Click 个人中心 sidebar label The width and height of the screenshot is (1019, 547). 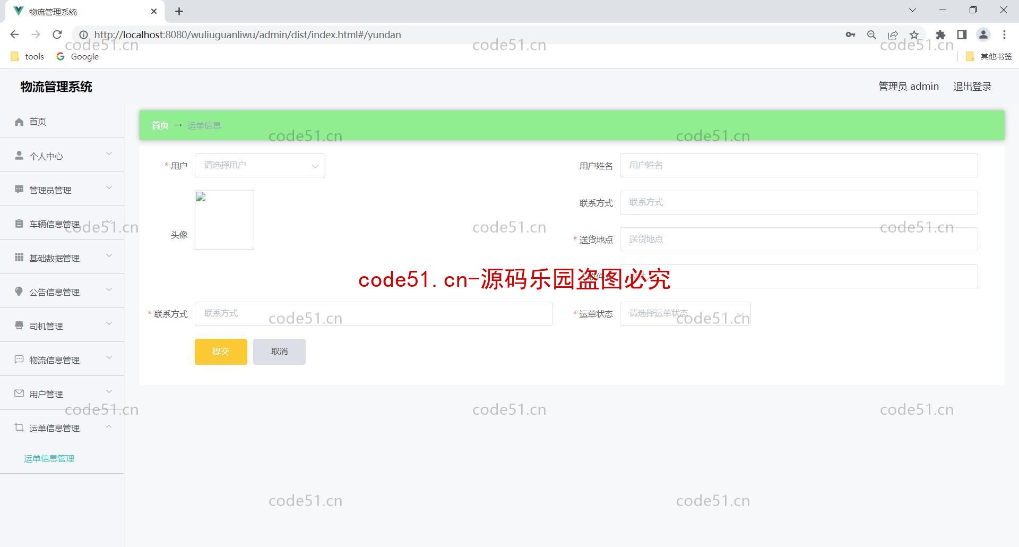(46, 156)
